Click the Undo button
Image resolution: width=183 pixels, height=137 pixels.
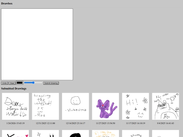tap(4, 83)
